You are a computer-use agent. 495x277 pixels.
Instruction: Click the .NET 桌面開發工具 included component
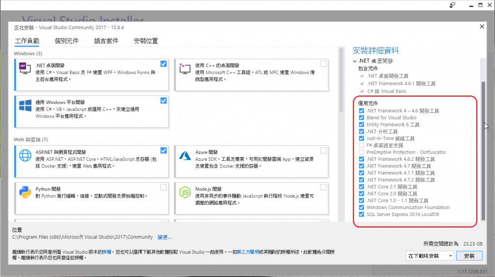(388, 76)
